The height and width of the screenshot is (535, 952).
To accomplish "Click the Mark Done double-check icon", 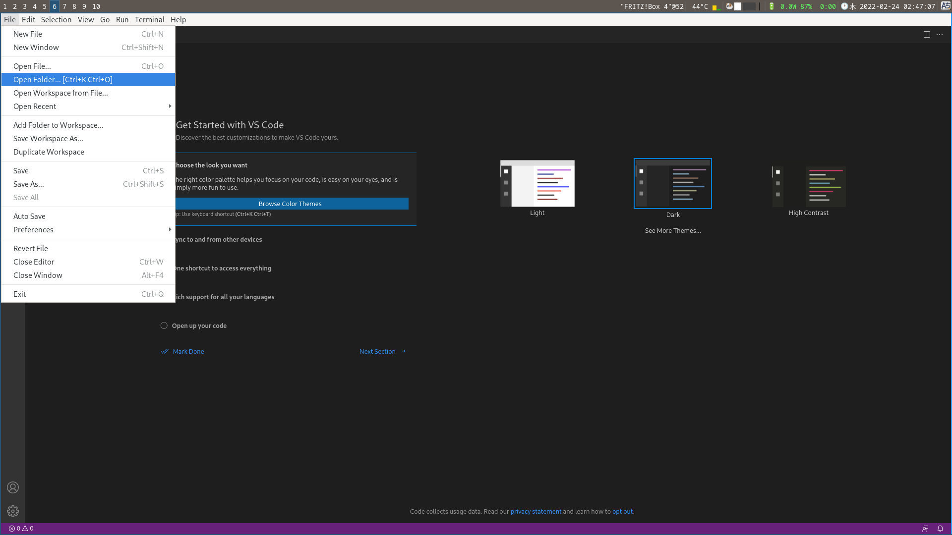I will (x=165, y=351).
